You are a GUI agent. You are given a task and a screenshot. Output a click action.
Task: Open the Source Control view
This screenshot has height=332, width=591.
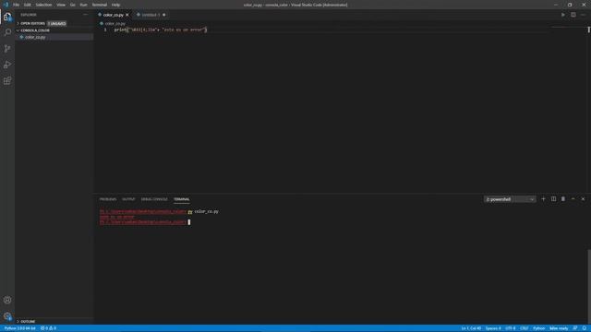[7, 49]
